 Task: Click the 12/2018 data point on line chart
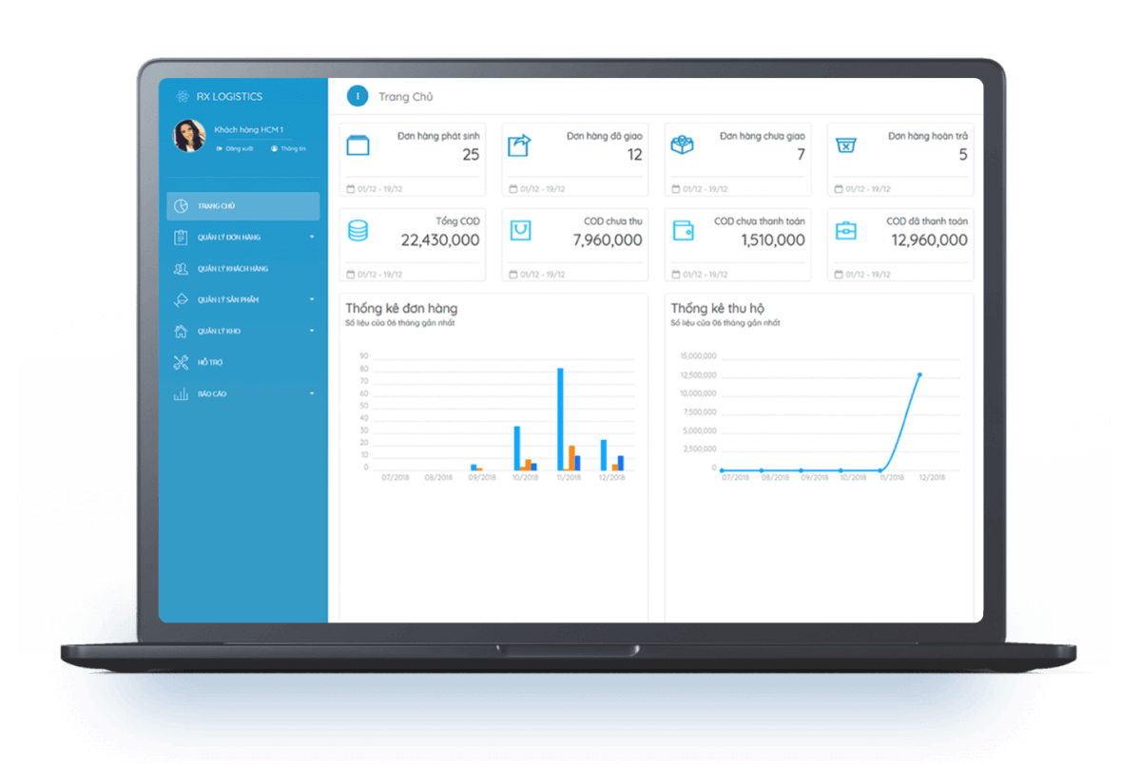click(919, 374)
